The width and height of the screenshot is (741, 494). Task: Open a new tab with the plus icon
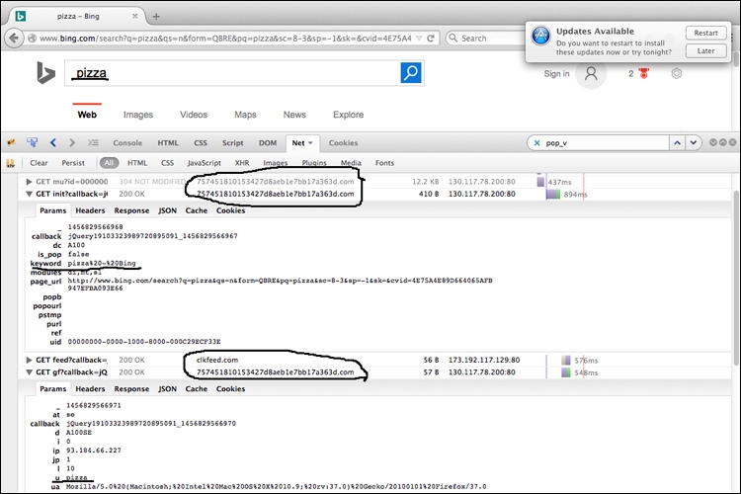click(156, 17)
